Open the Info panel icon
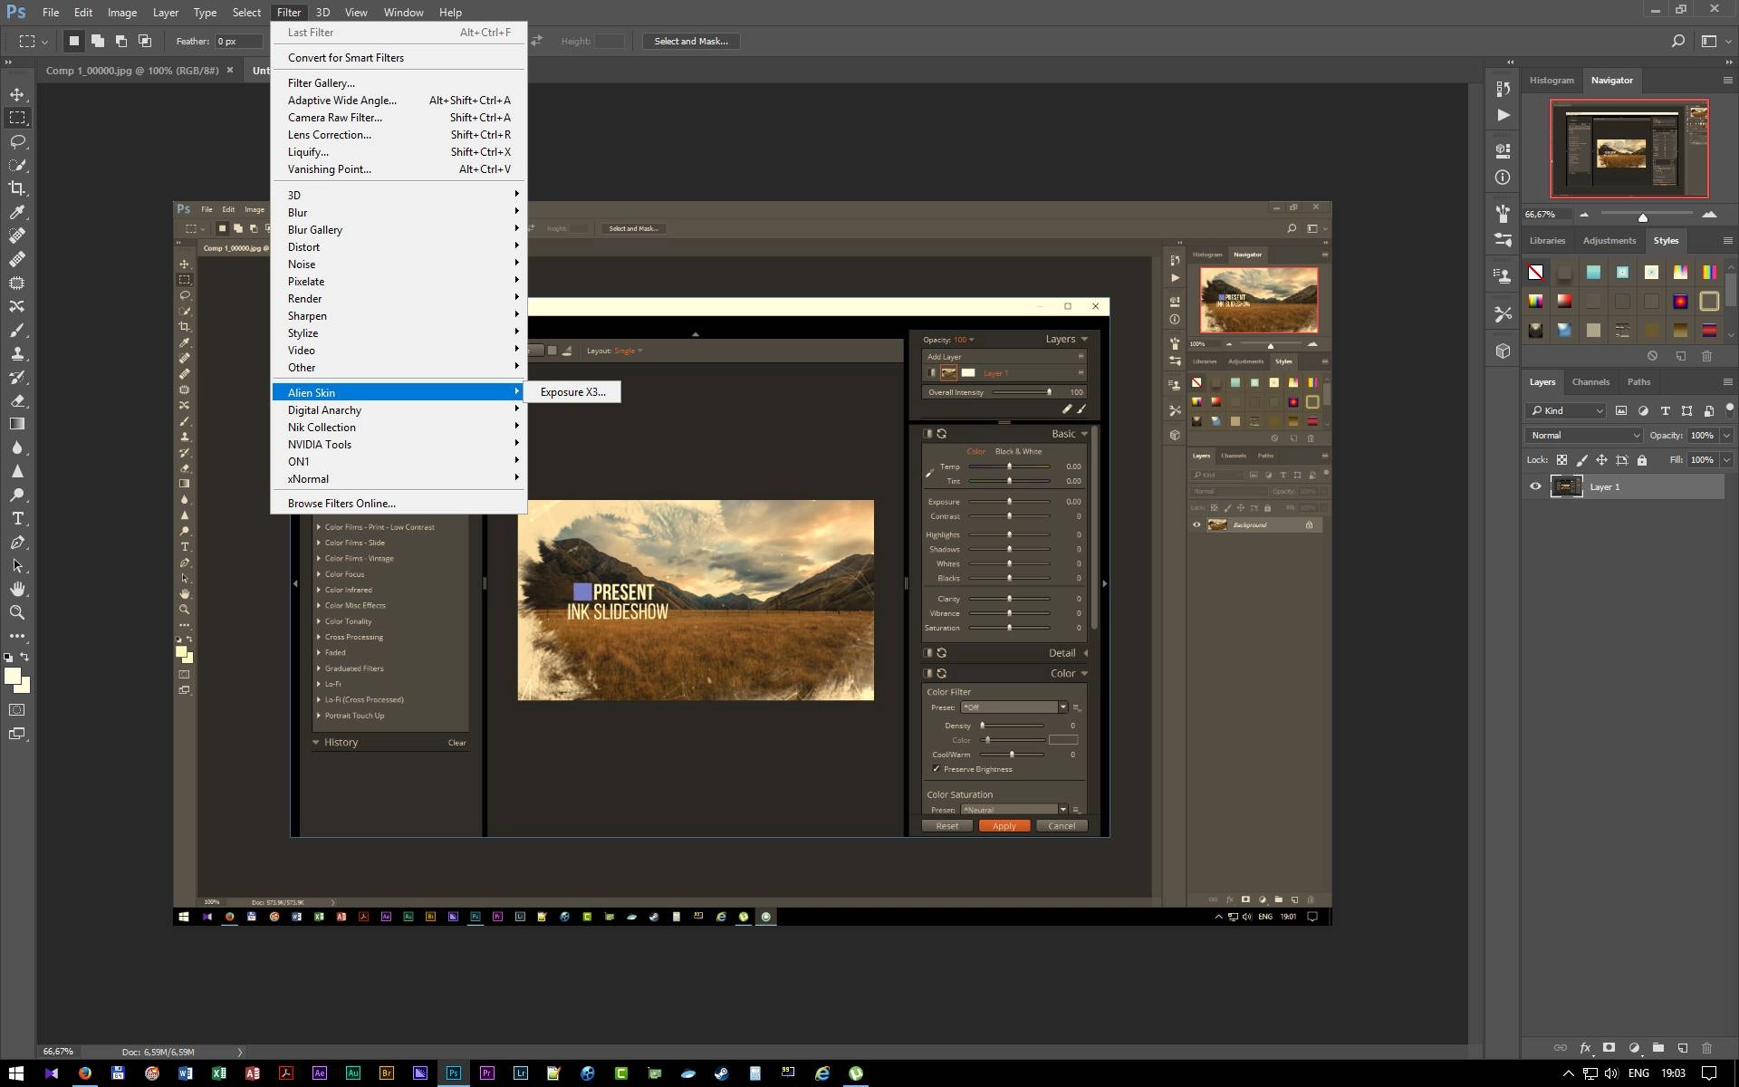 pos(1504,178)
